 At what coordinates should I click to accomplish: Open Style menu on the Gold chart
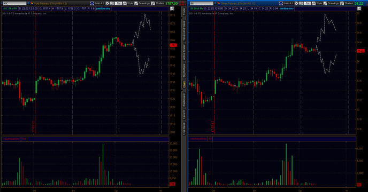click(x=128, y=3)
